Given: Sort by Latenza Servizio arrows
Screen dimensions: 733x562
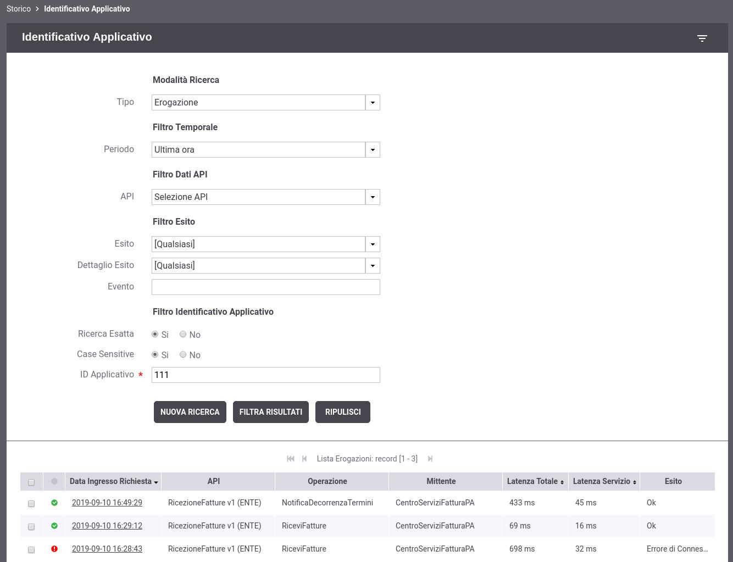Looking at the screenshot, I should pos(635,482).
